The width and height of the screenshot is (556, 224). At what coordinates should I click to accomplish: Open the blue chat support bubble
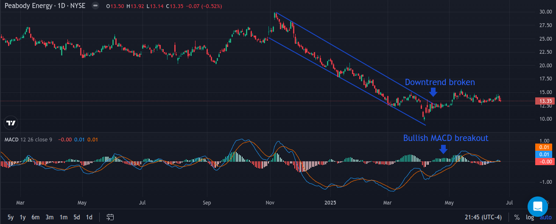coord(538,207)
